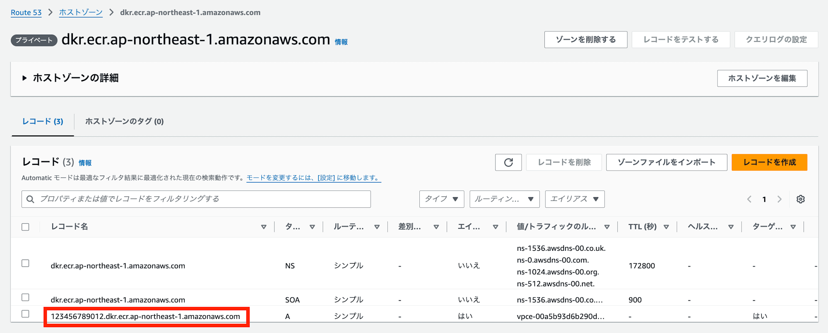Click SOA row record name text
This screenshot has width=828, height=333.
(x=118, y=300)
